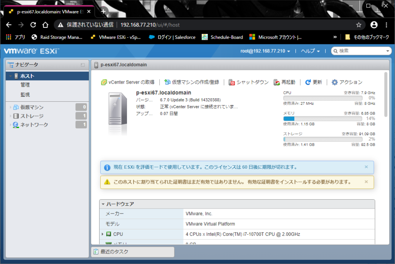Click the 'not secure' warning in address bar
This screenshot has width=395, height=264.
pos(86,25)
